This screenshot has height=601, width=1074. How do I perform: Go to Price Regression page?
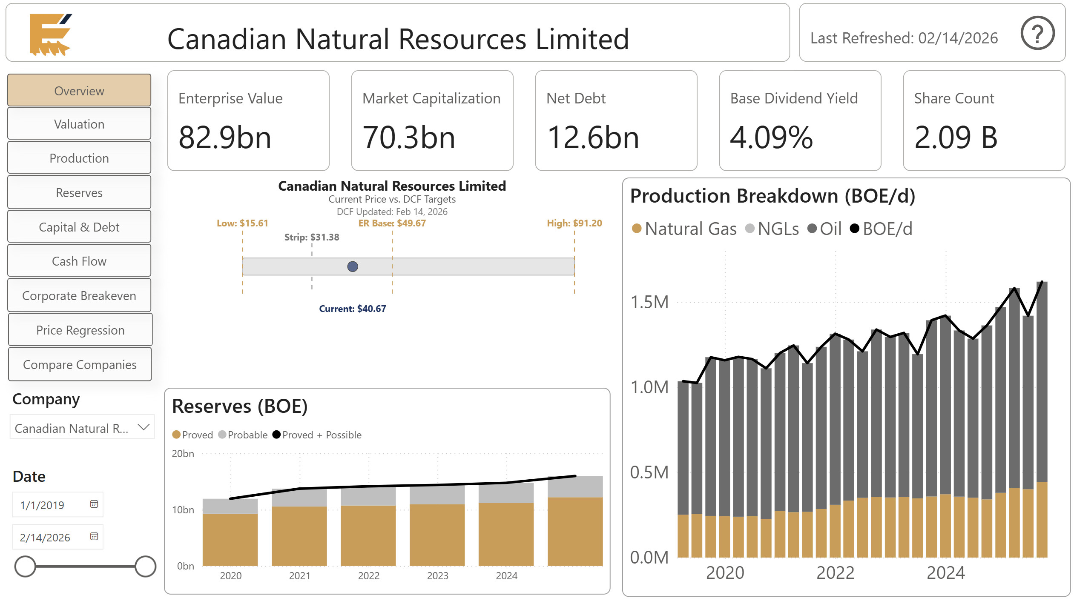tap(80, 329)
